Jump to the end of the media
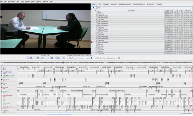 (63, 58)
